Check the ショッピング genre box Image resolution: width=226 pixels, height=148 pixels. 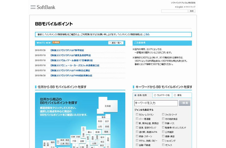(x=163, y=140)
